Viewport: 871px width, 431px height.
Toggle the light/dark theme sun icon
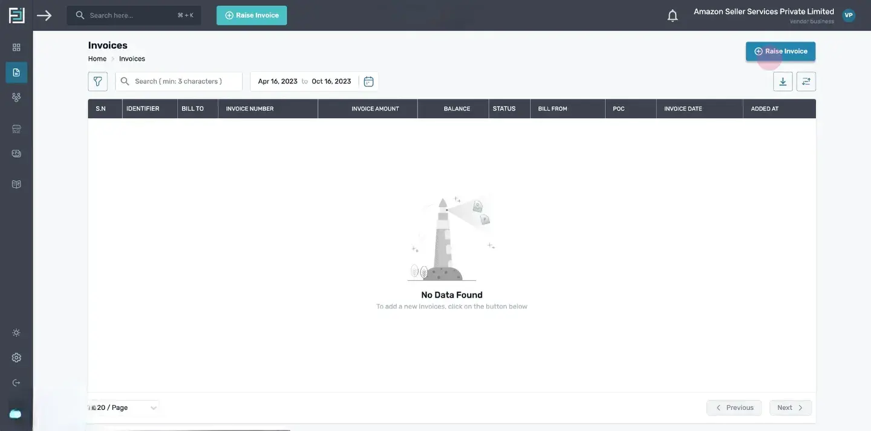[x=16, y=333]
